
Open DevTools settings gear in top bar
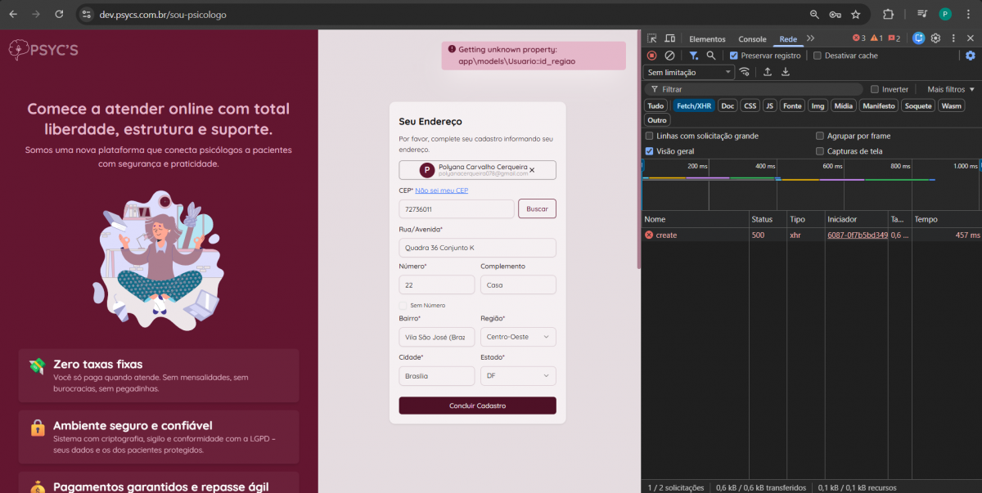click(935, 38)
